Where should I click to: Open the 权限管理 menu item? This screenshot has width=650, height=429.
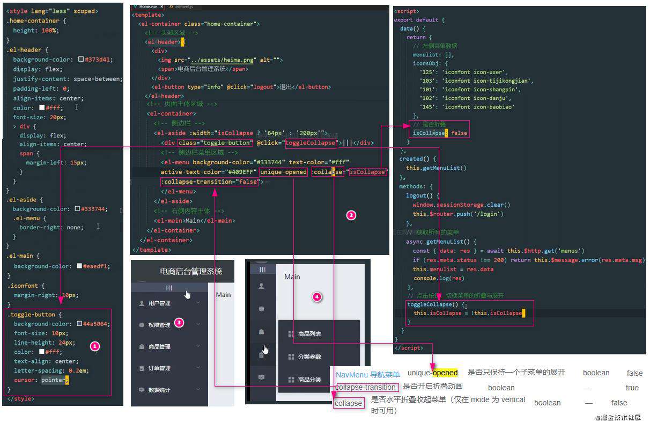169,325
